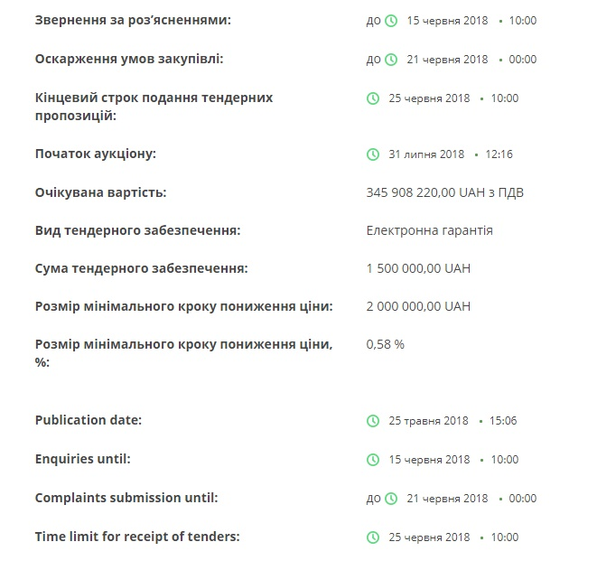
Task: Click clock icon next to Початок аукціону
Action: tap(373, 154)
